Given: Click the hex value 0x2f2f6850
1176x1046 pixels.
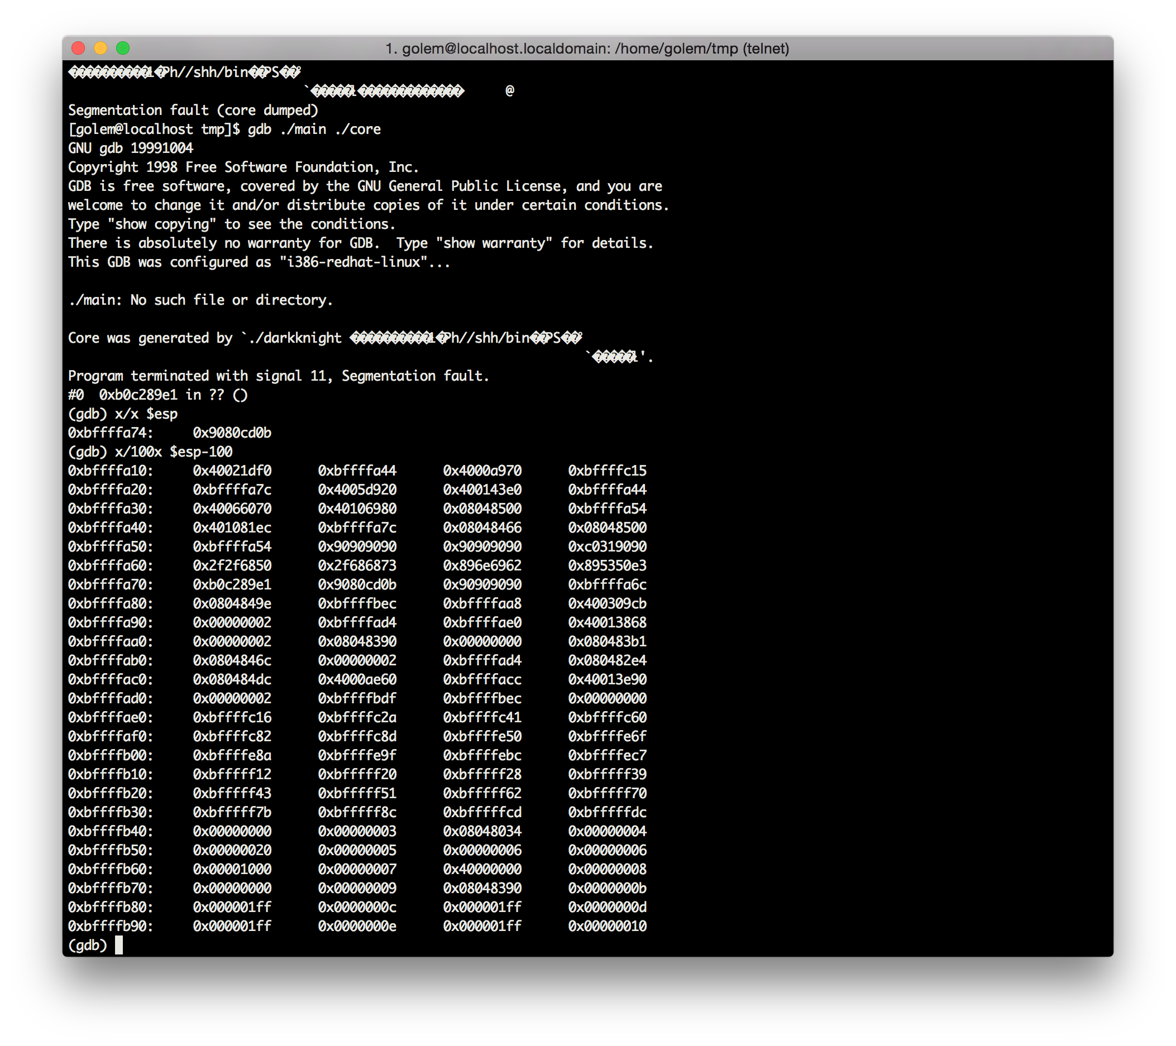Looking at the screenshot, I should point(232,566).
